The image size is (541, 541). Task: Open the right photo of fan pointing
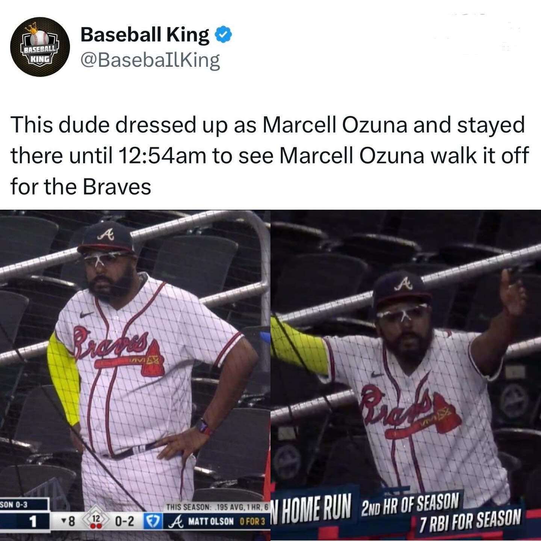(406, 375)
